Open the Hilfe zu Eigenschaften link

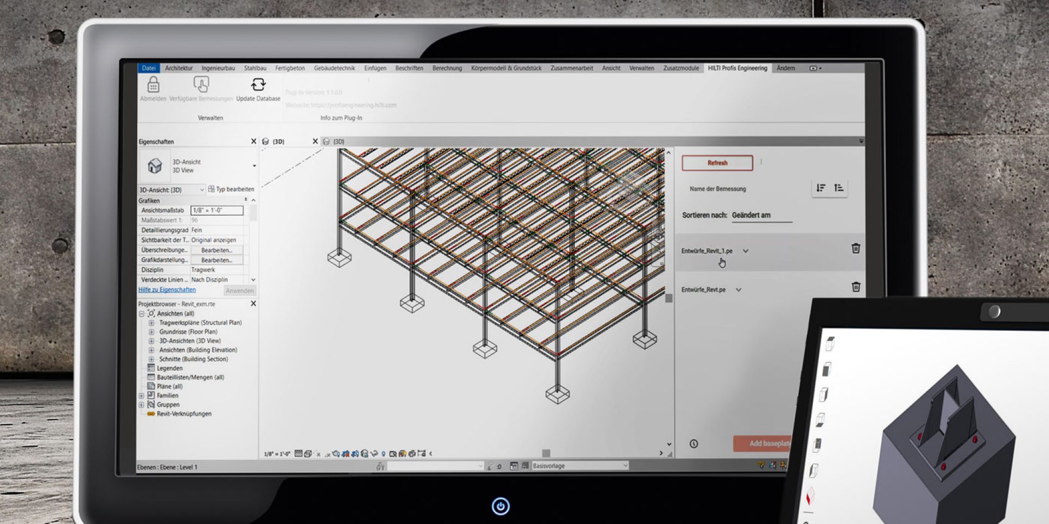pos(167,290)
